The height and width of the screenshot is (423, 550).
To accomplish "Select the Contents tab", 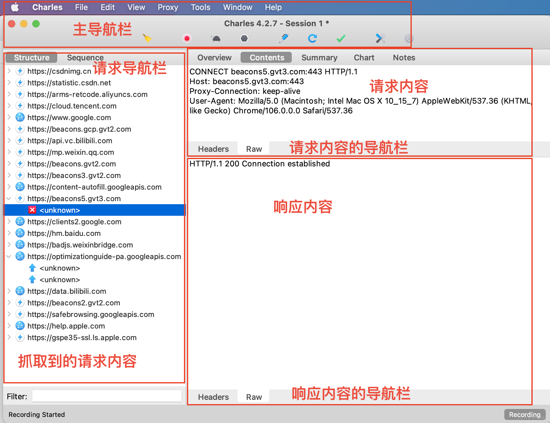I will click(267, 58).
